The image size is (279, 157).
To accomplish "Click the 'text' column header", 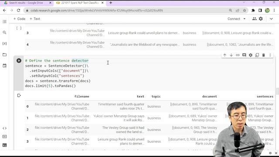I will coord(140,96).
